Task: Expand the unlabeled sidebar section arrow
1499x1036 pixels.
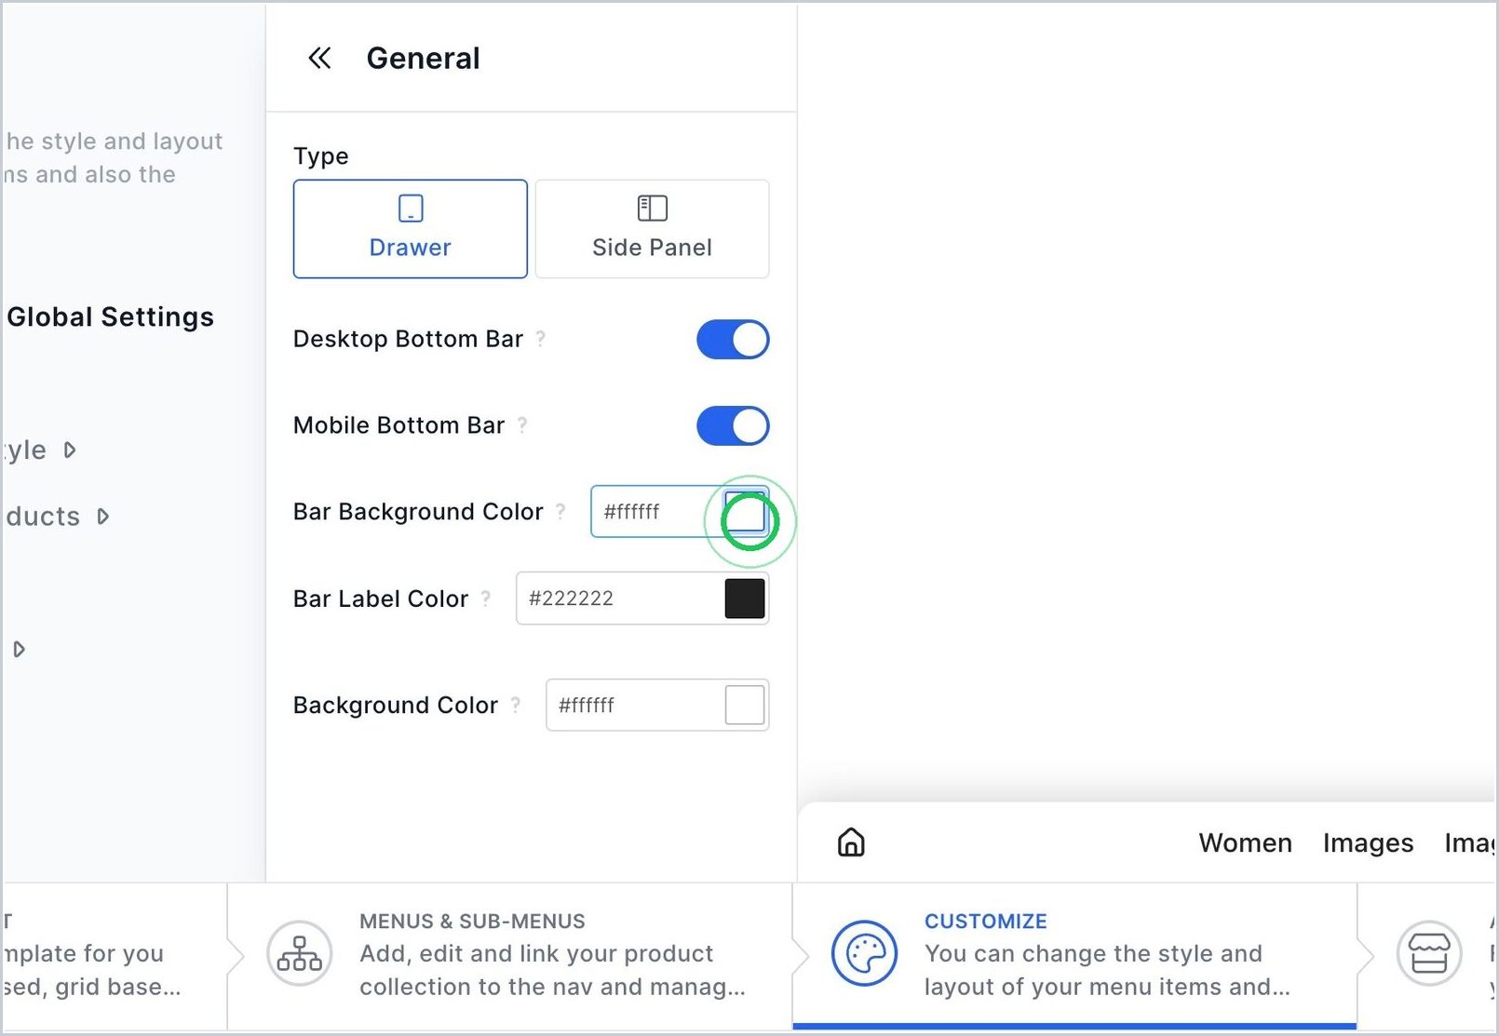Action: click(x=19, y=650)
